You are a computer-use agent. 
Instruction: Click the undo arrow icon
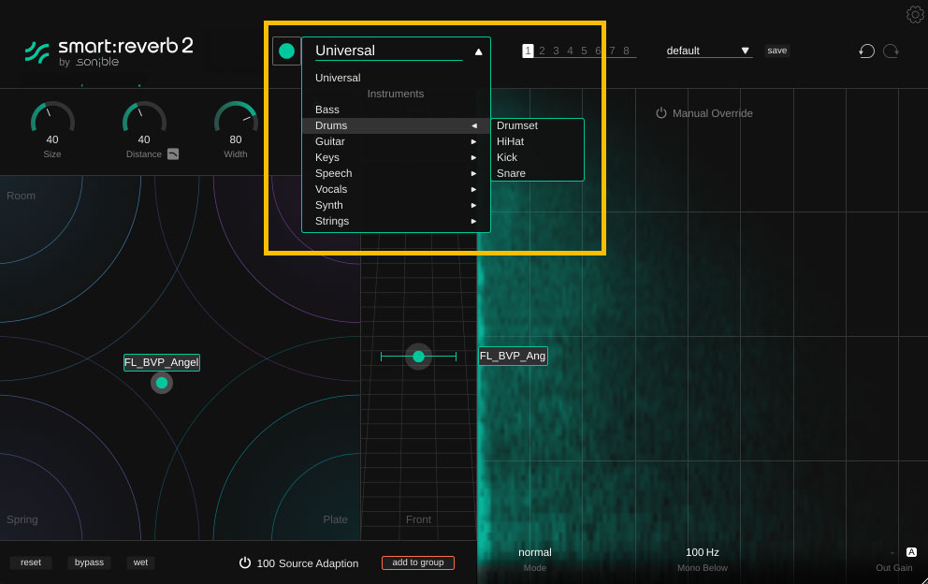pyautogui.click(x=866, y=51)
